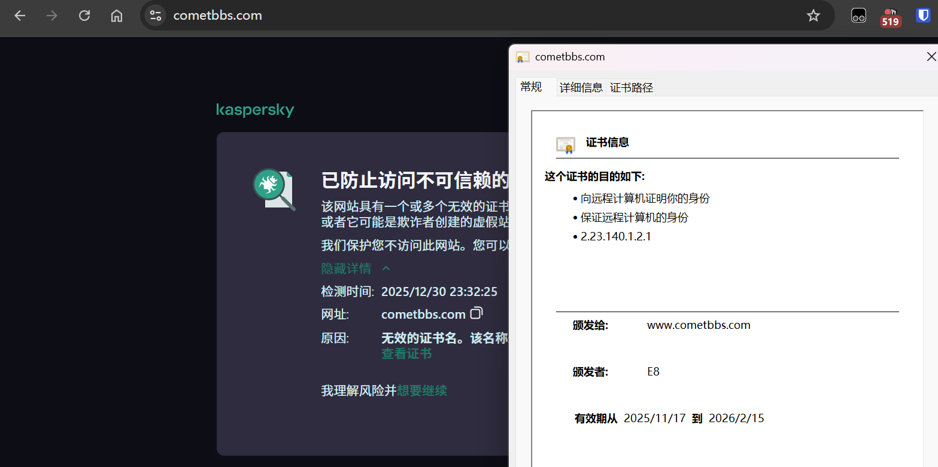Switch to the 证书路径 tab

(631, 87)
